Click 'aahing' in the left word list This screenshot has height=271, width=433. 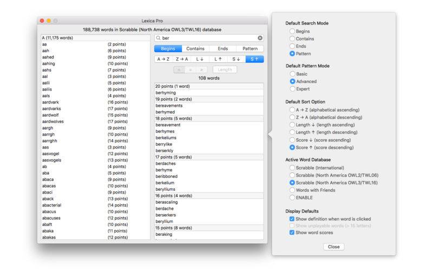click(x=48, y=63)
